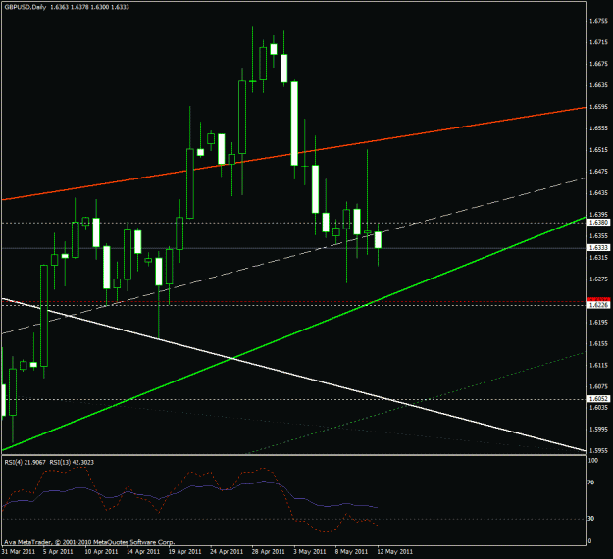The image size is (613, 559).
Task: Click the 19 Apr 2011 date label
Action: tap(185, 552)
